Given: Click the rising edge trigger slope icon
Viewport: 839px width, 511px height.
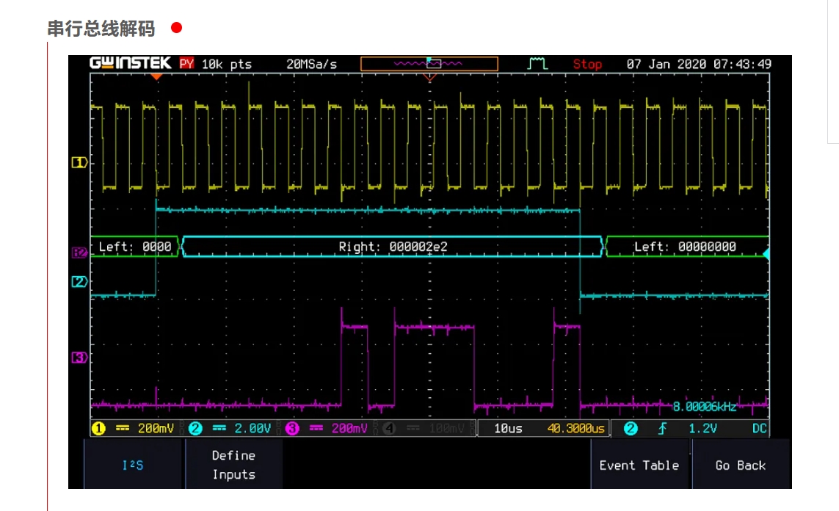Looking at the screenshot, I should 662,428.
